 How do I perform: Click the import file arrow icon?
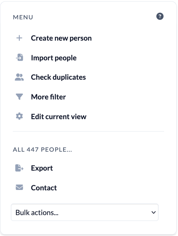19,57
